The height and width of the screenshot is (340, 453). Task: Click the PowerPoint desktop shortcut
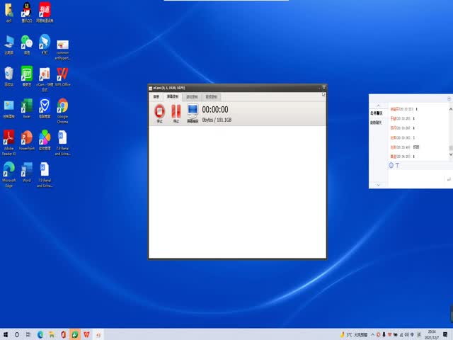coord(27,138)
